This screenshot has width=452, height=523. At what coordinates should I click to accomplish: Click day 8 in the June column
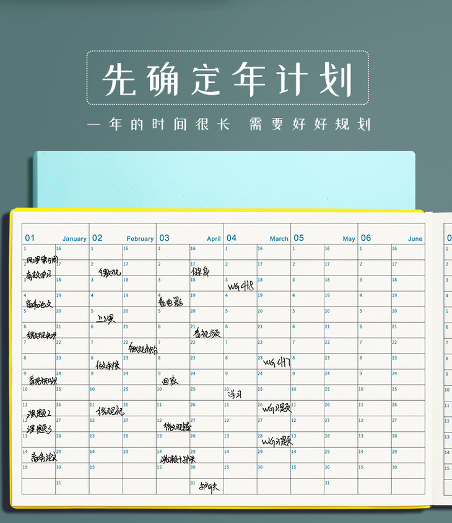(361, 358)
